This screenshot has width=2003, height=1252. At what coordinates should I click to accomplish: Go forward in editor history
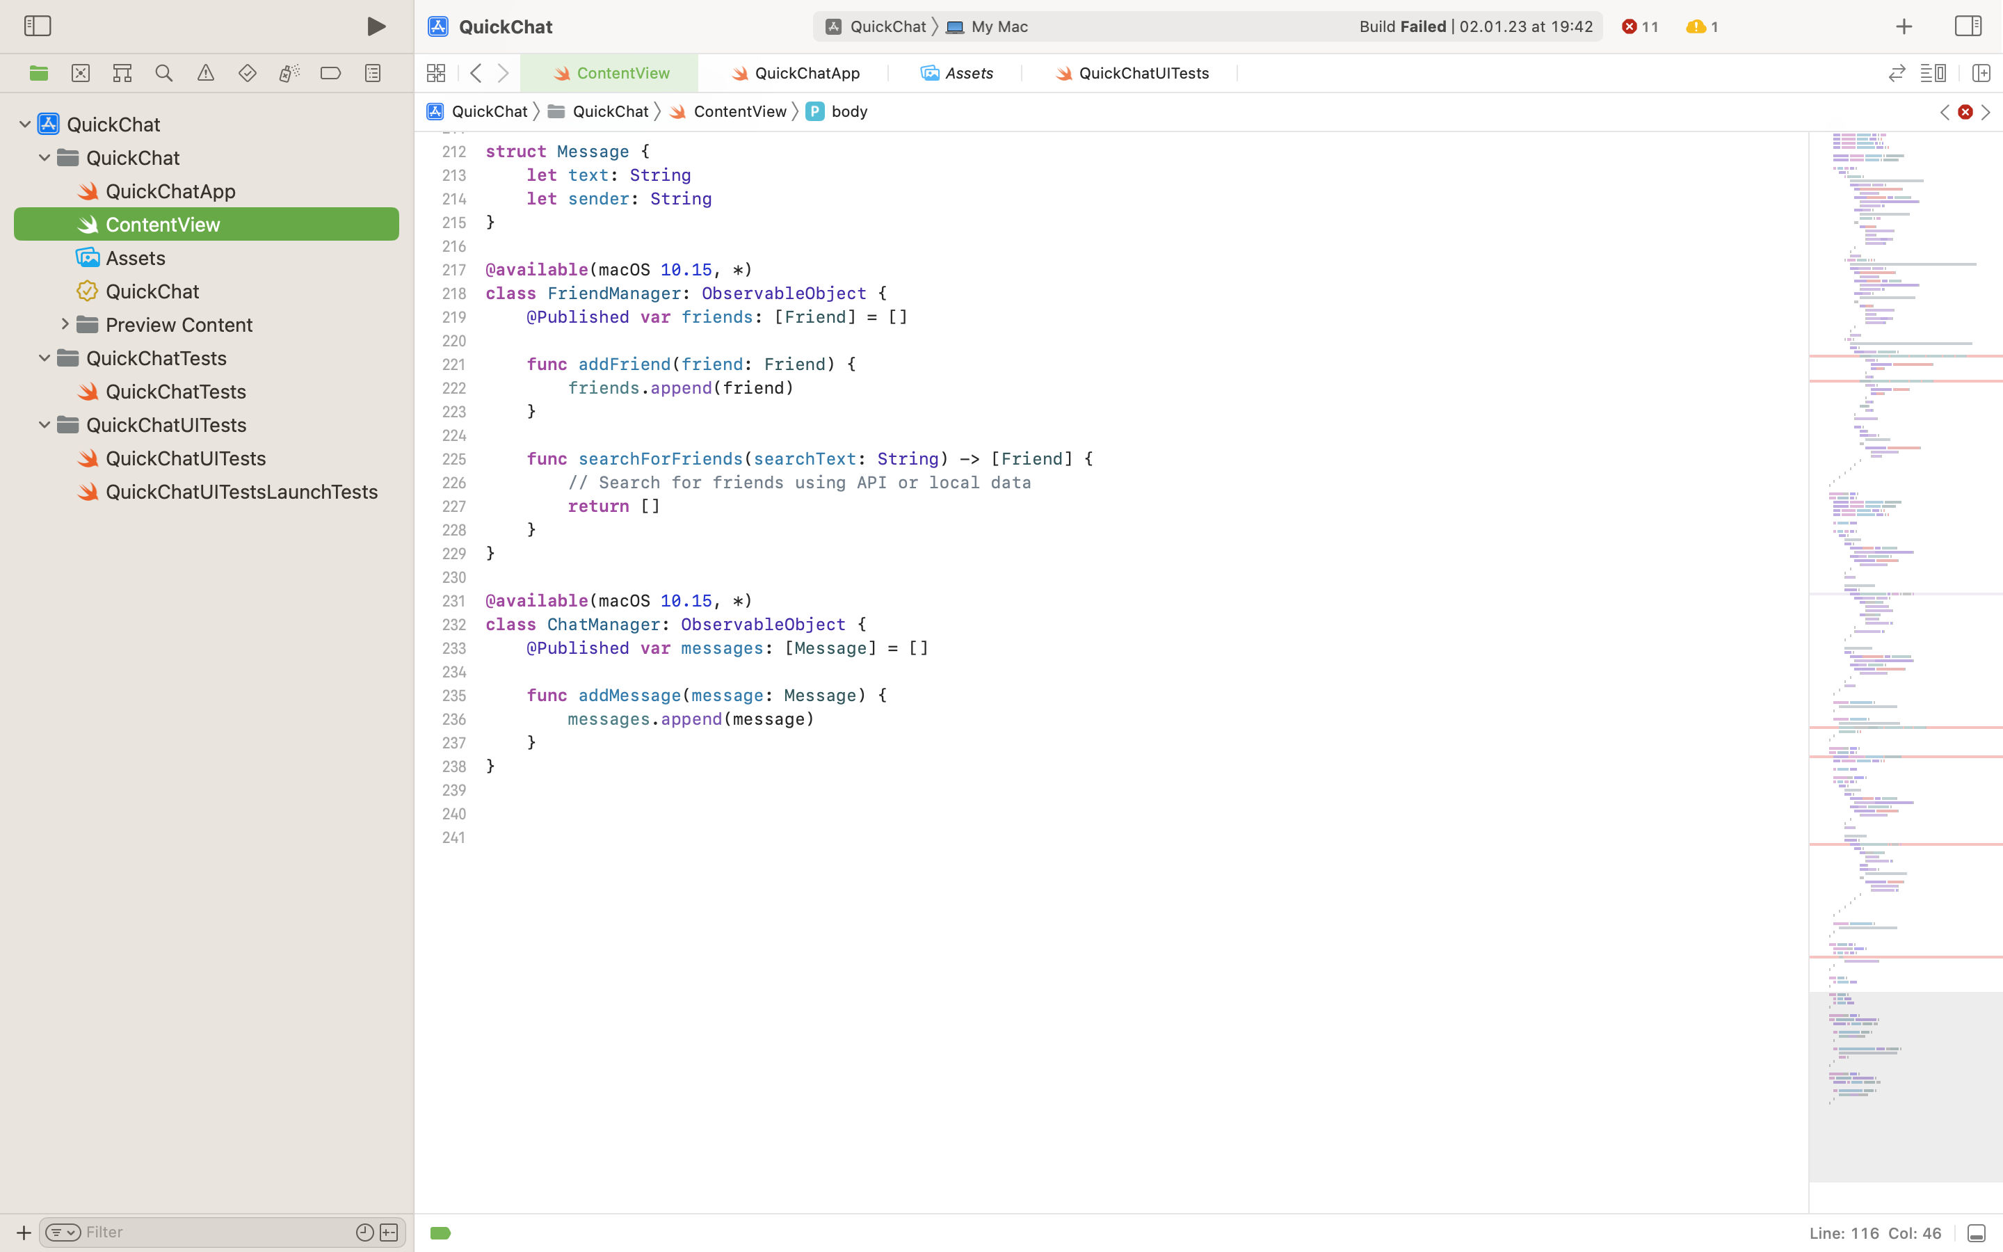(502, 73)
